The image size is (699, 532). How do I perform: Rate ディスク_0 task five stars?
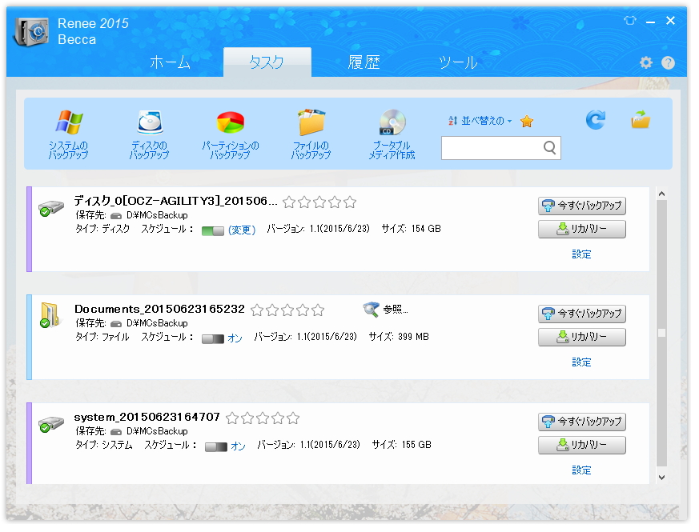tap(350, 202)
